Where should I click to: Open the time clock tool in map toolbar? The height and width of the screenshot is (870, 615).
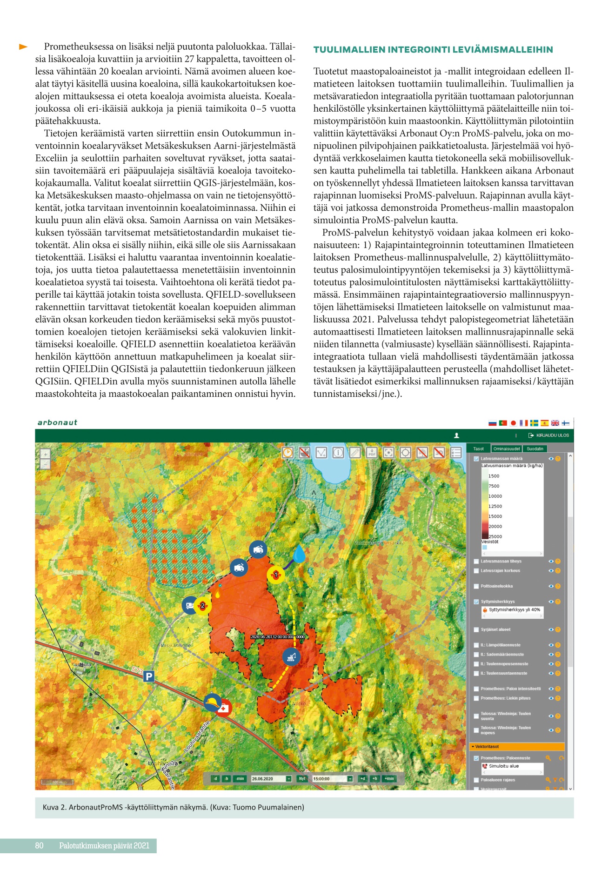(x=288, y=452)
